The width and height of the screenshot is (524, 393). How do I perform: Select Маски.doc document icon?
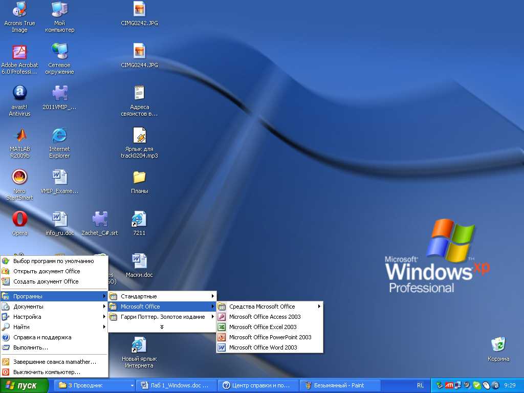(139, 266)
